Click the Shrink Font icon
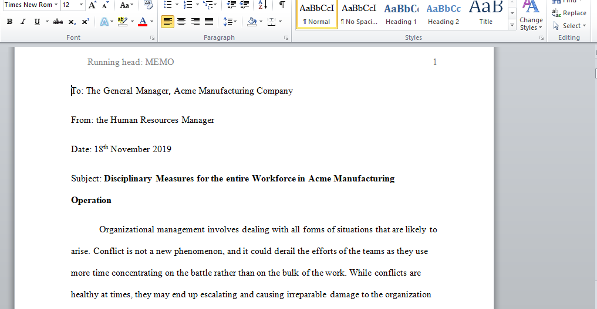 (106, 5)
